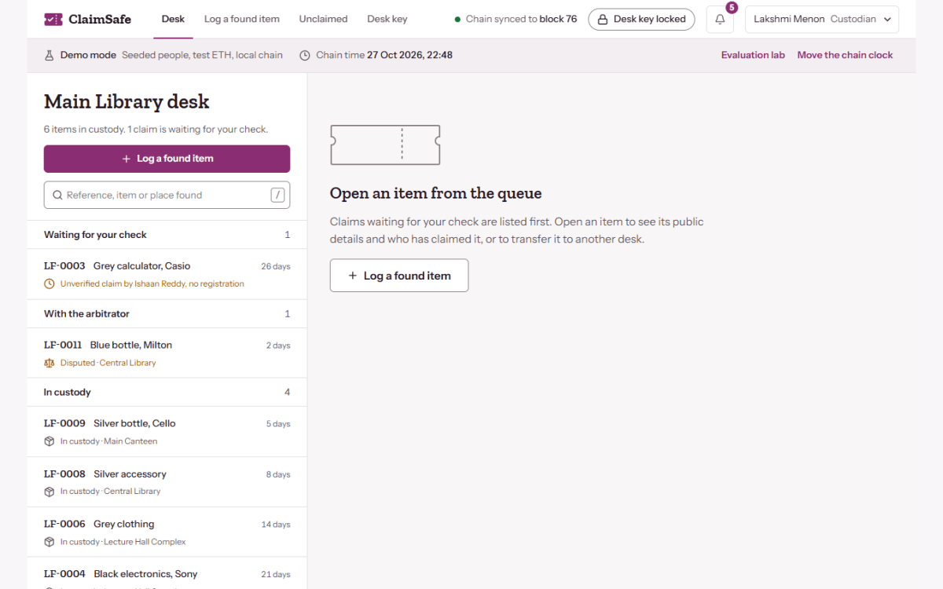943x589 pixels.
Task: Click Unverified claim by Ishaan Reddy text
Action: pyautogui.click(x=152, y=284)
